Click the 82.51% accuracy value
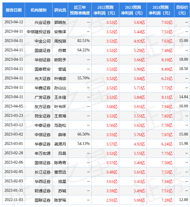This screenshot has width=190, height=207. pos(83,41)
